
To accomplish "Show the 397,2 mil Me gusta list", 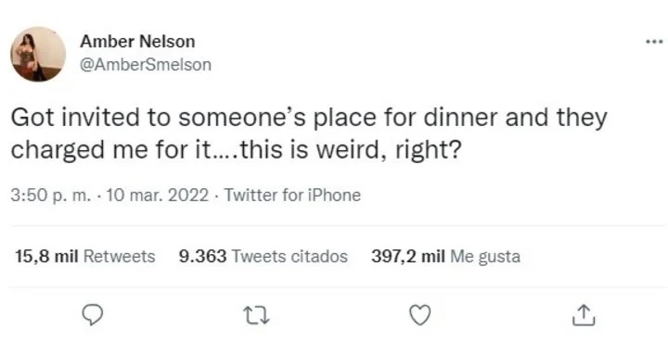I will click(445, 257).
